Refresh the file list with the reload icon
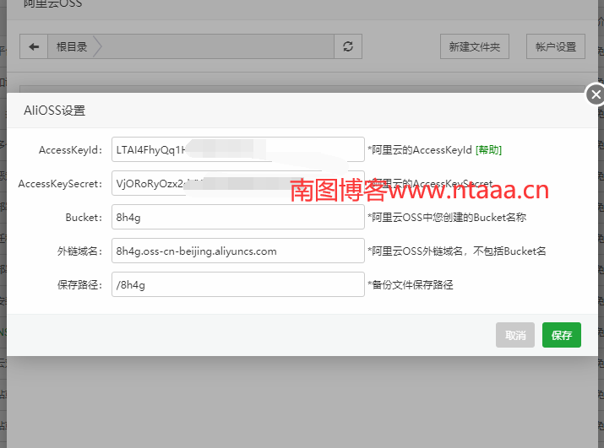This screenshot has width=604, height=448. coord(347,47)
